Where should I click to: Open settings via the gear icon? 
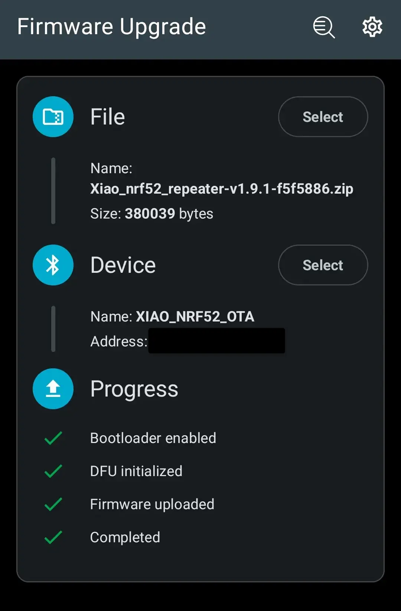(x=372, y=27)
